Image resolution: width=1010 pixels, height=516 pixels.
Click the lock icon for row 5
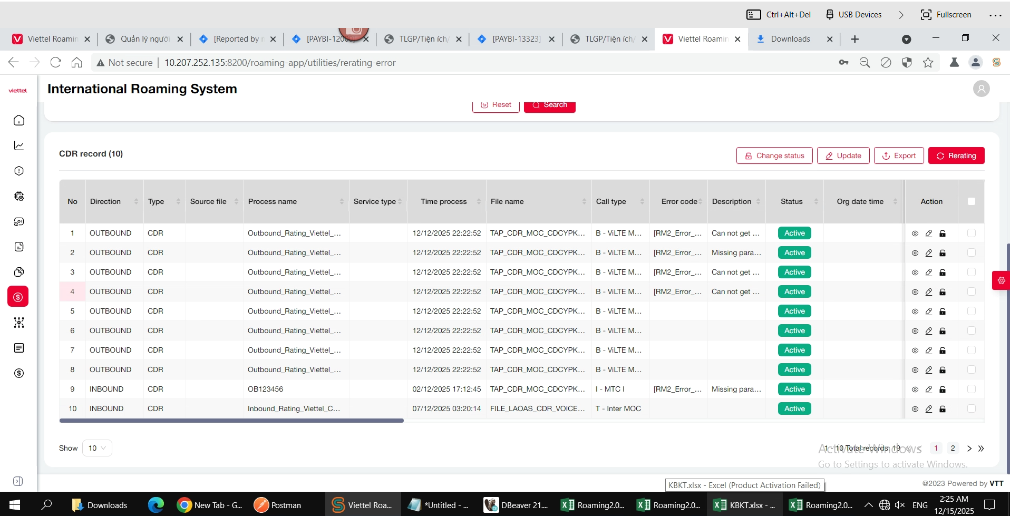943,311
